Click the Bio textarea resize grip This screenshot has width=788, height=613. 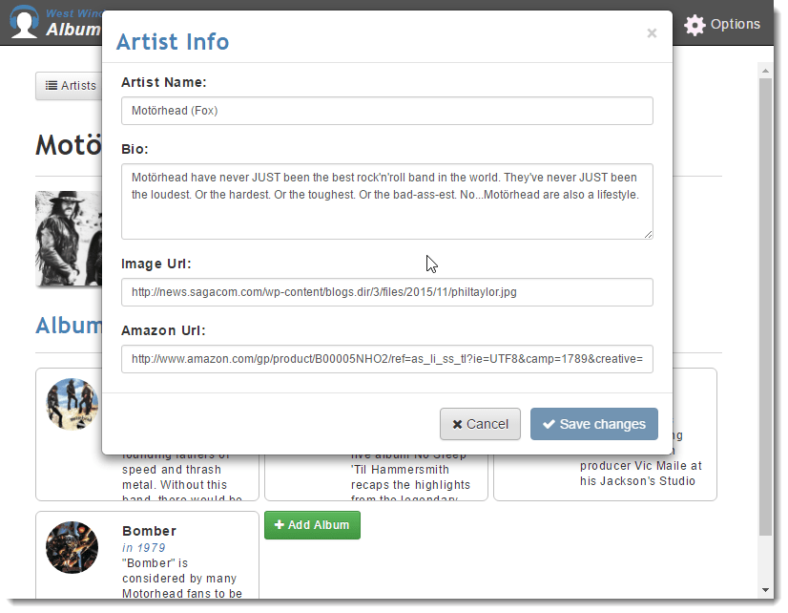pyautogui.click(x=648, y=234)
